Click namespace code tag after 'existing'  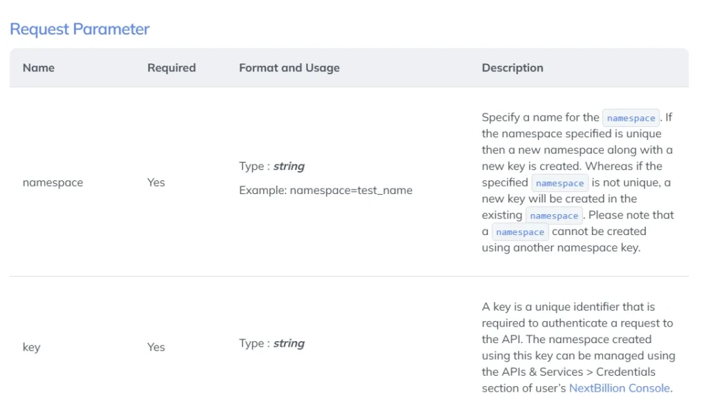(554, 216)
